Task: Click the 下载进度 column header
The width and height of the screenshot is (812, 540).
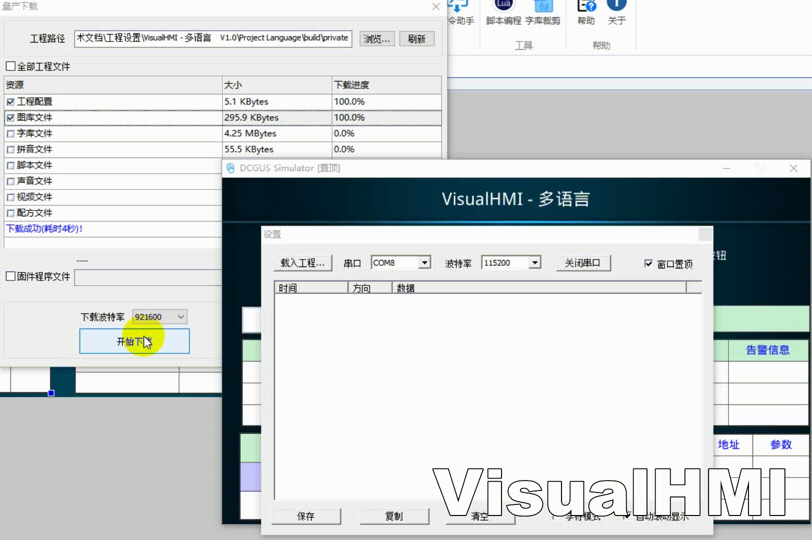Action: coord(387,85)
